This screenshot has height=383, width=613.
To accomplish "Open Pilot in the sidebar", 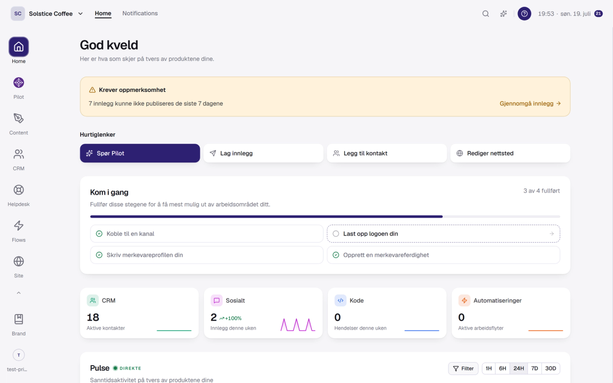I will tap(18, 83).
